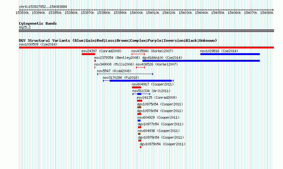The height and width of the screenshot is (169, 283).
Task: Select the dgv10978n54 red bar
Action: coord(140,141)
